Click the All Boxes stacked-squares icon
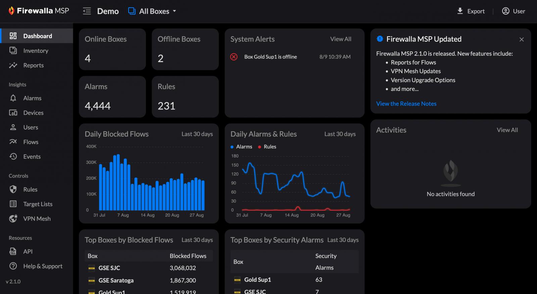This screenshot has width=537, height=294. click(x=132, y=11)
